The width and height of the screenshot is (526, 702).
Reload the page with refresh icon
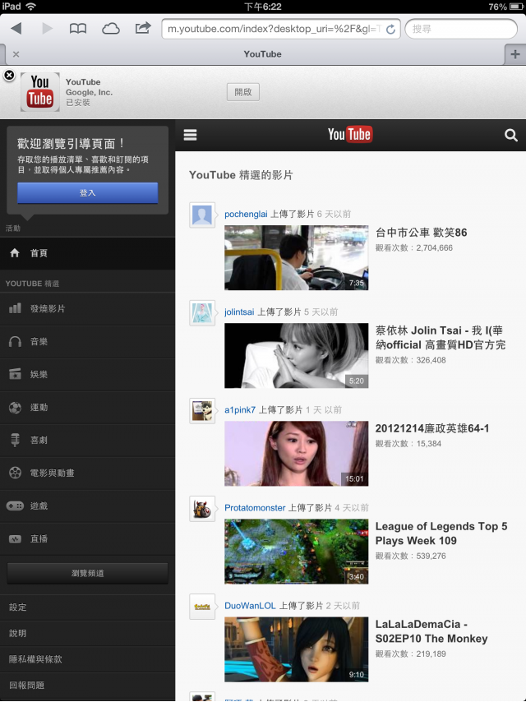point(390,29)
